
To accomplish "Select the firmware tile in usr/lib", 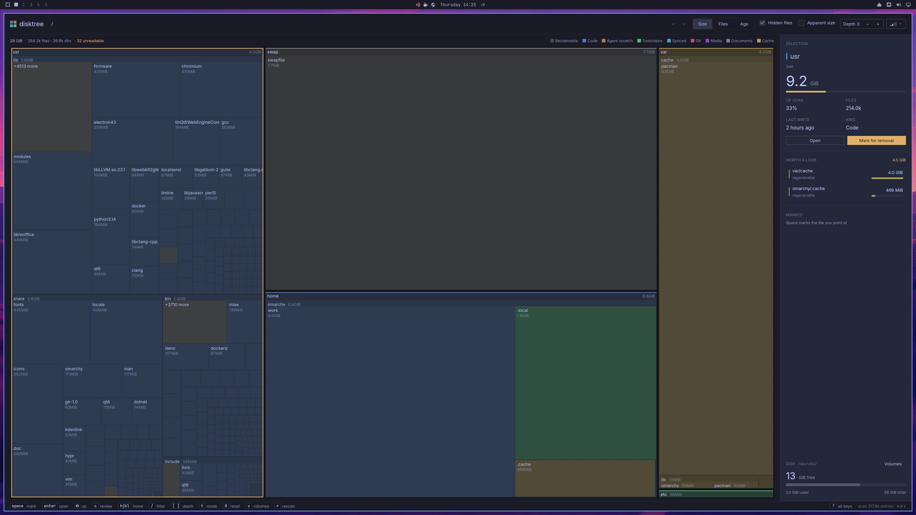I will (x=136, y=90).
